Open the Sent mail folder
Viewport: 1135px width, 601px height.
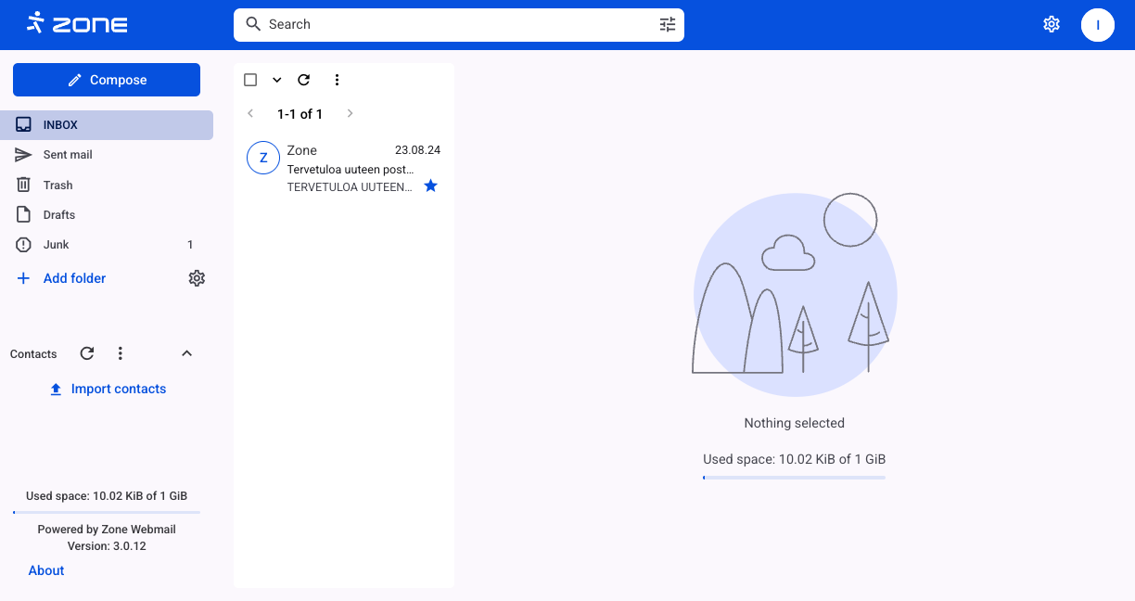coord(68,155)
